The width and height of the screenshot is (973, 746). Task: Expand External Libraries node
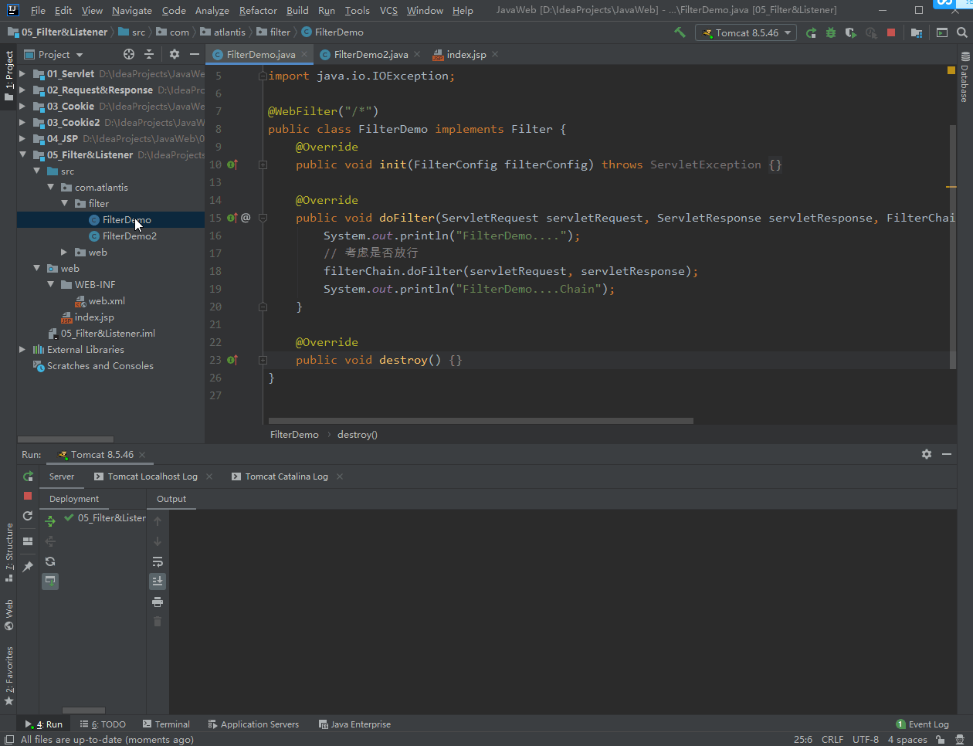[x=22, y=350]
